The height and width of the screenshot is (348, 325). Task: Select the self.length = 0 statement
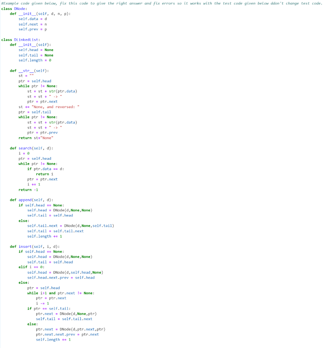point(36,60)
